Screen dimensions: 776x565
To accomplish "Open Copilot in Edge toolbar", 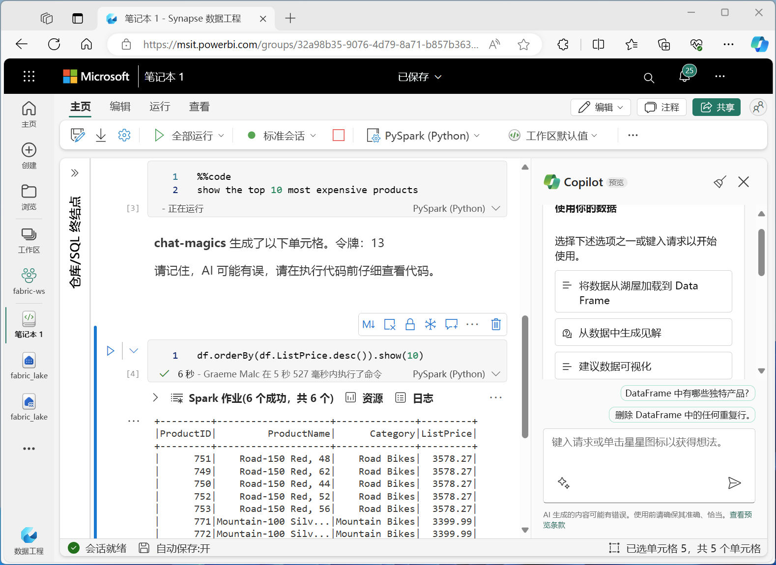I will coord(759,44).
